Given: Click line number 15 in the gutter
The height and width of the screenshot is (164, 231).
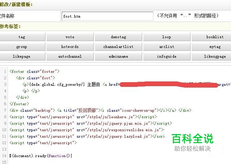Looking at the screenshot, I should (x=4, y=162).
